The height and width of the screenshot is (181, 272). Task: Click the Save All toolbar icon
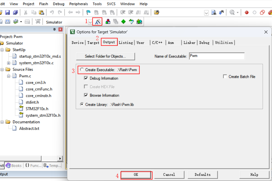pyautogui.click(x=15, y=12)
